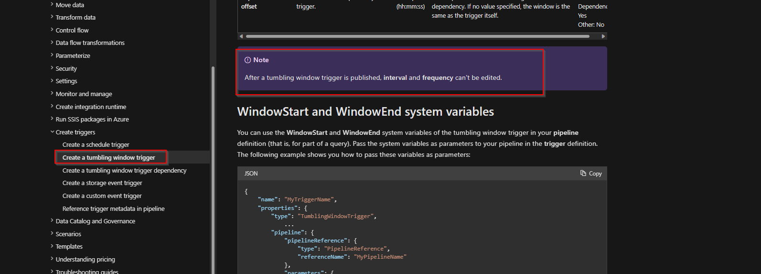Expand the Parameterize section
Viewport: 761px width, 274px height.
tap(73, 55)
